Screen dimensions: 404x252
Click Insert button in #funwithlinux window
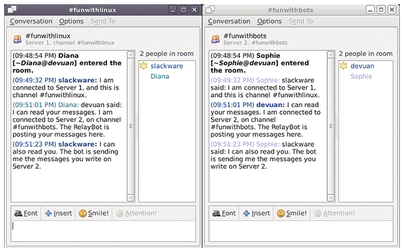(59, 214)
